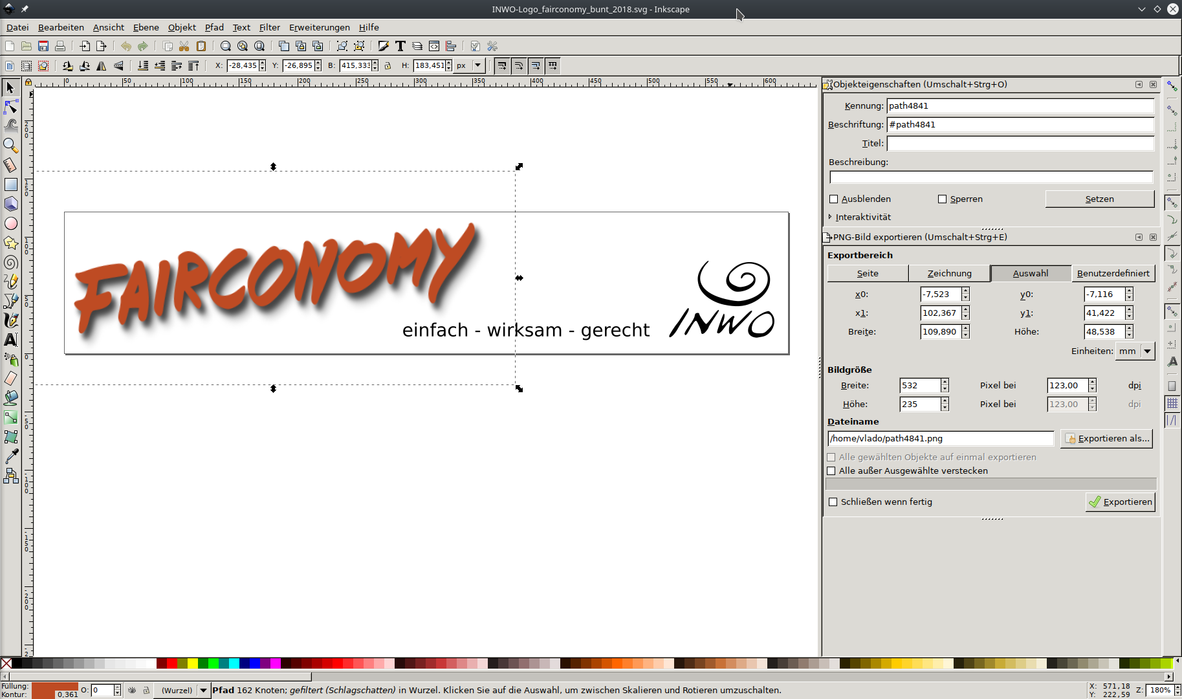Screen dimensions: 1182x699
Task: Check the Ausblenden checkbox
Action: click(834, 199)
